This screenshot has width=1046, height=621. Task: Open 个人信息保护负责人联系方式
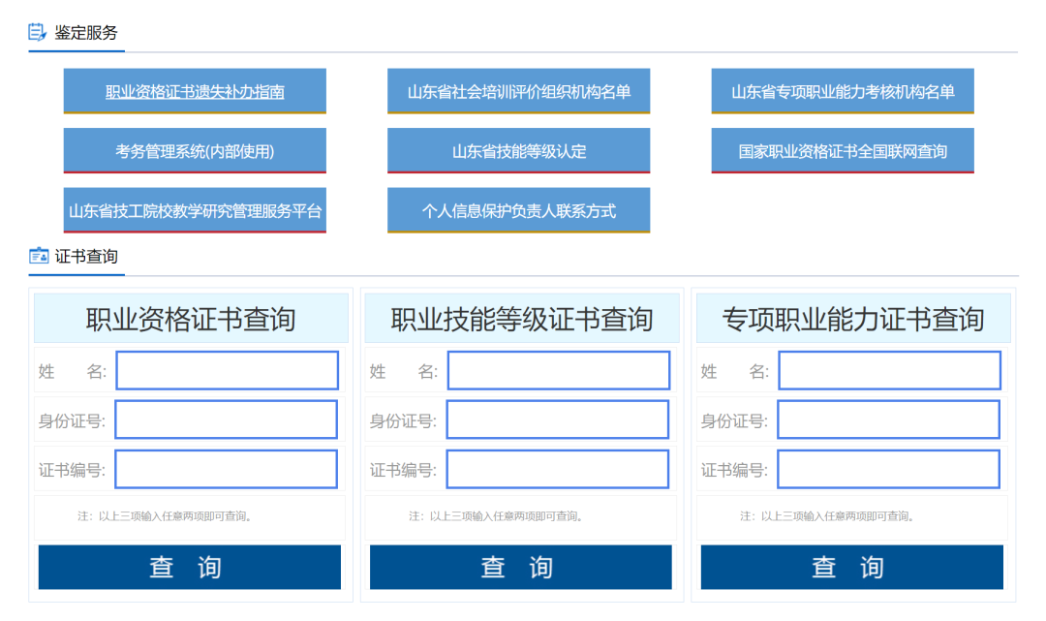pyautogui.click(x=518, y=211)
